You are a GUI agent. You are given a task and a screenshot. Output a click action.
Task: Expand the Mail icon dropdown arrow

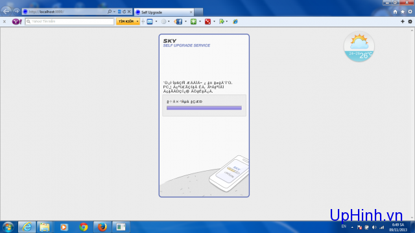156,21
